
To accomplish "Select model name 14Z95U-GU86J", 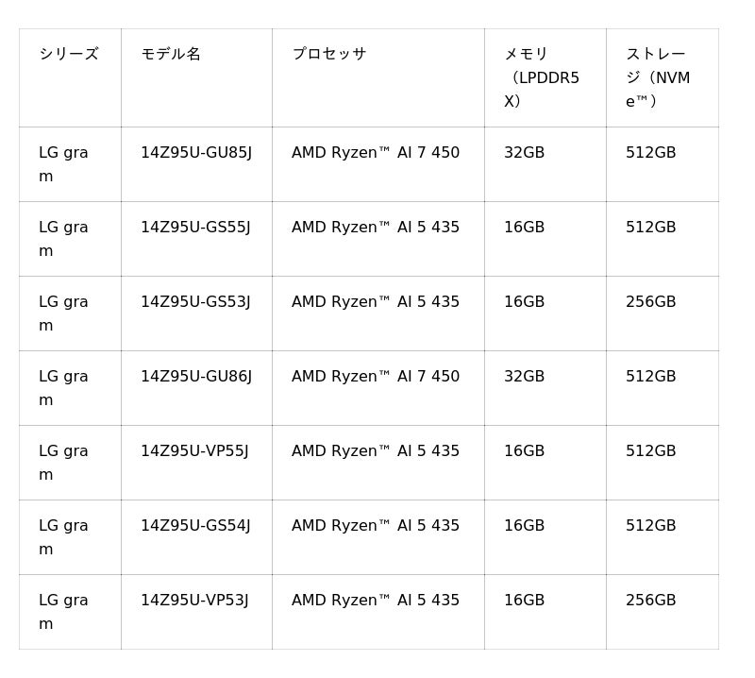I will 196,377.
